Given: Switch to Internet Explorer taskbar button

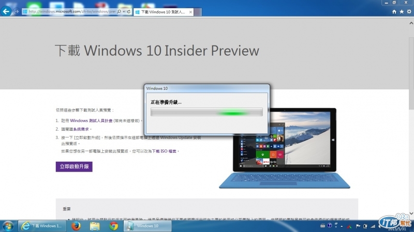Looking at the screenshot, I should coord(42,226).
